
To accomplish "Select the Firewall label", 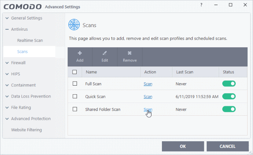I will (18, 63).
